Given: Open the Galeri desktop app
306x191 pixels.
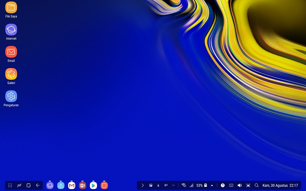Looking at the screenshot, I should [11, 74].
